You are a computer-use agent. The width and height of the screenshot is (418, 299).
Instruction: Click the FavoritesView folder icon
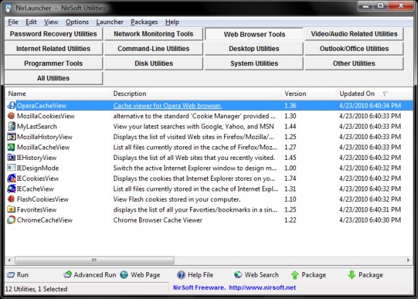click(11, 210)
